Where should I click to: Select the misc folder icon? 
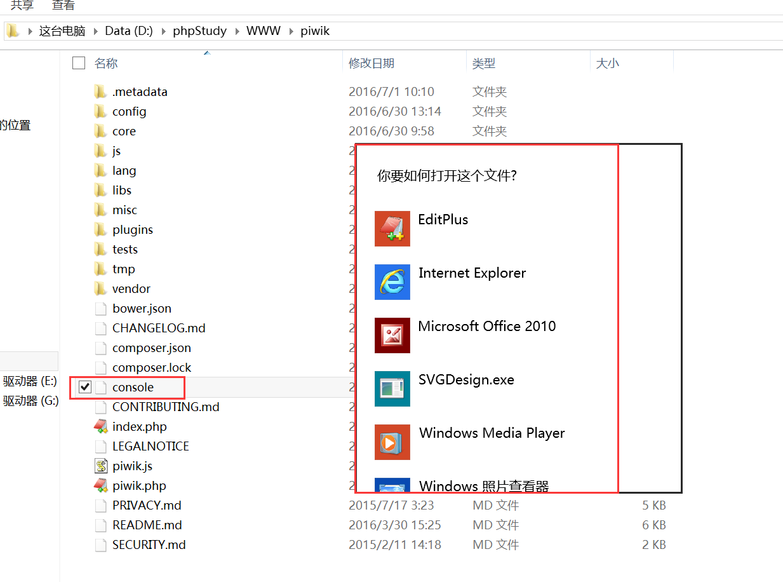100,210
